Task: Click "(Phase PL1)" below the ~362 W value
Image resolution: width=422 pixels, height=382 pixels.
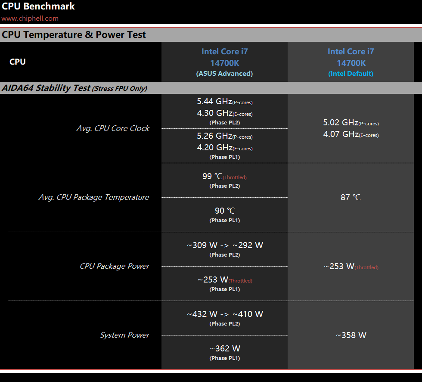Action: (x=225, y=358)
